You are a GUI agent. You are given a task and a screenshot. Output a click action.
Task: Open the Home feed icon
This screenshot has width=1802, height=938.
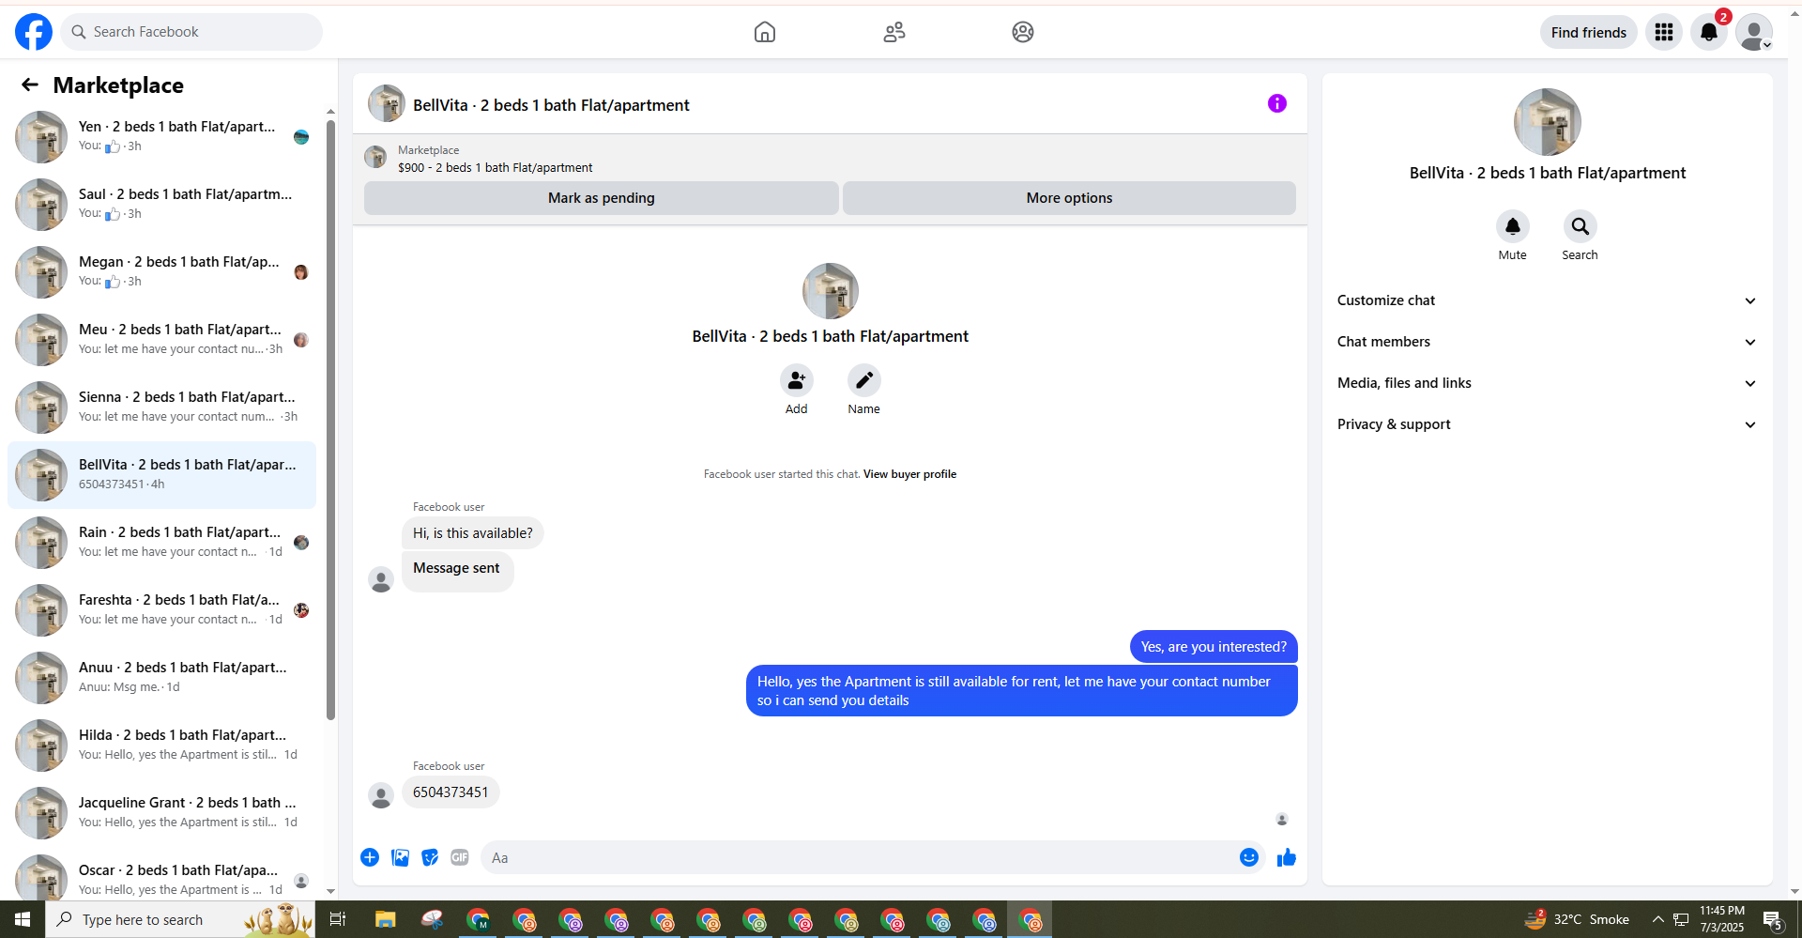click(x=765, y=32)
